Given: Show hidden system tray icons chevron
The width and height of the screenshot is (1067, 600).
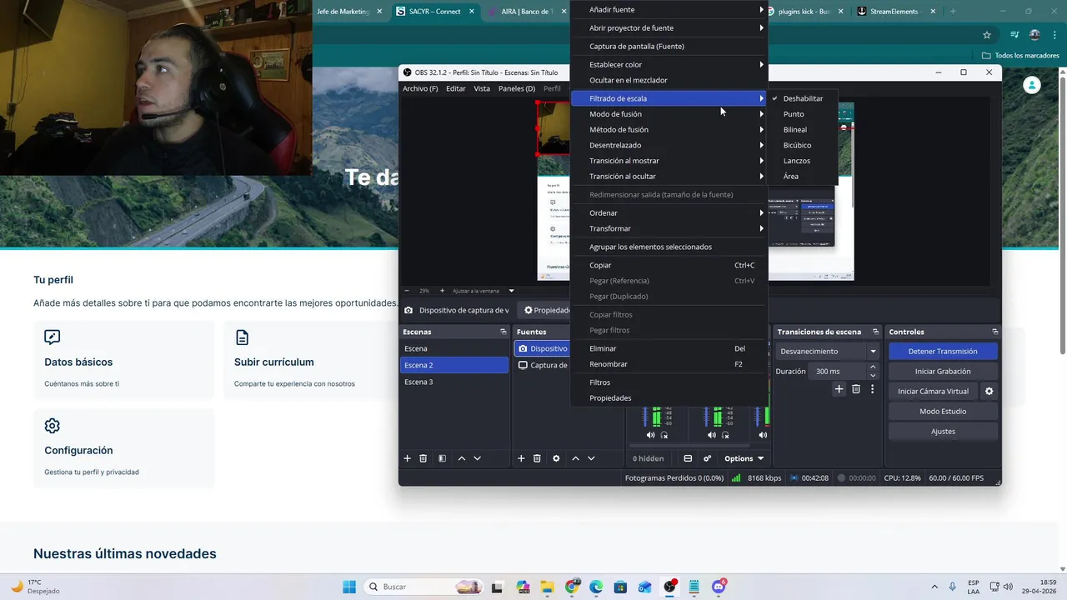Looking at the screenshot, I should [x=934, y=587].
